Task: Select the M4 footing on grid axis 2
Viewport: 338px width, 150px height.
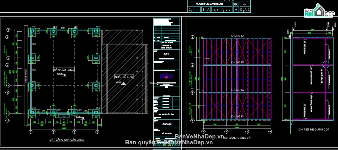Action: [96, 85]
